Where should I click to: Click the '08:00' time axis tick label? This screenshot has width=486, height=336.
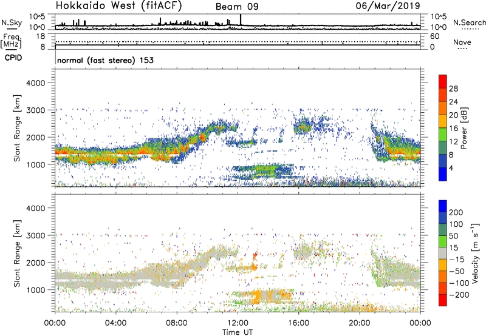click(177, 323)
